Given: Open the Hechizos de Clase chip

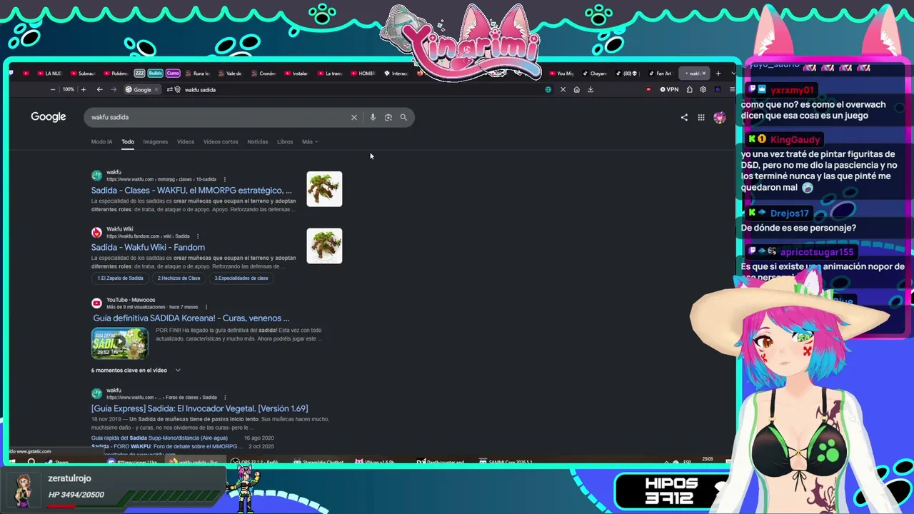Looking at the screenshot, I should tap(179, 278).
